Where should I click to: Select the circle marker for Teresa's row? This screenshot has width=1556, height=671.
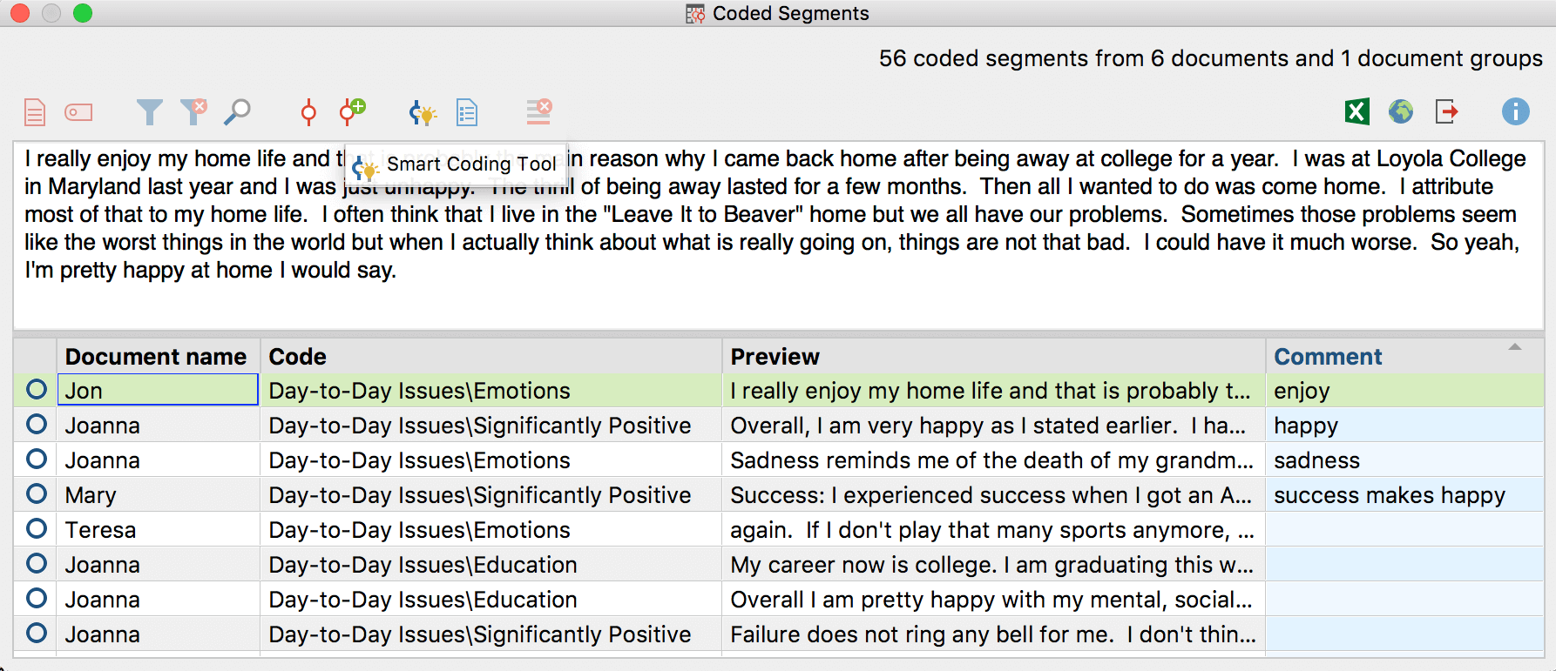37,528
